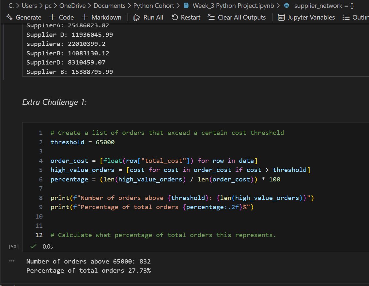This screenshot has width=369, height=286.
Task: Add a new Code cell
Action: (61, 17)
